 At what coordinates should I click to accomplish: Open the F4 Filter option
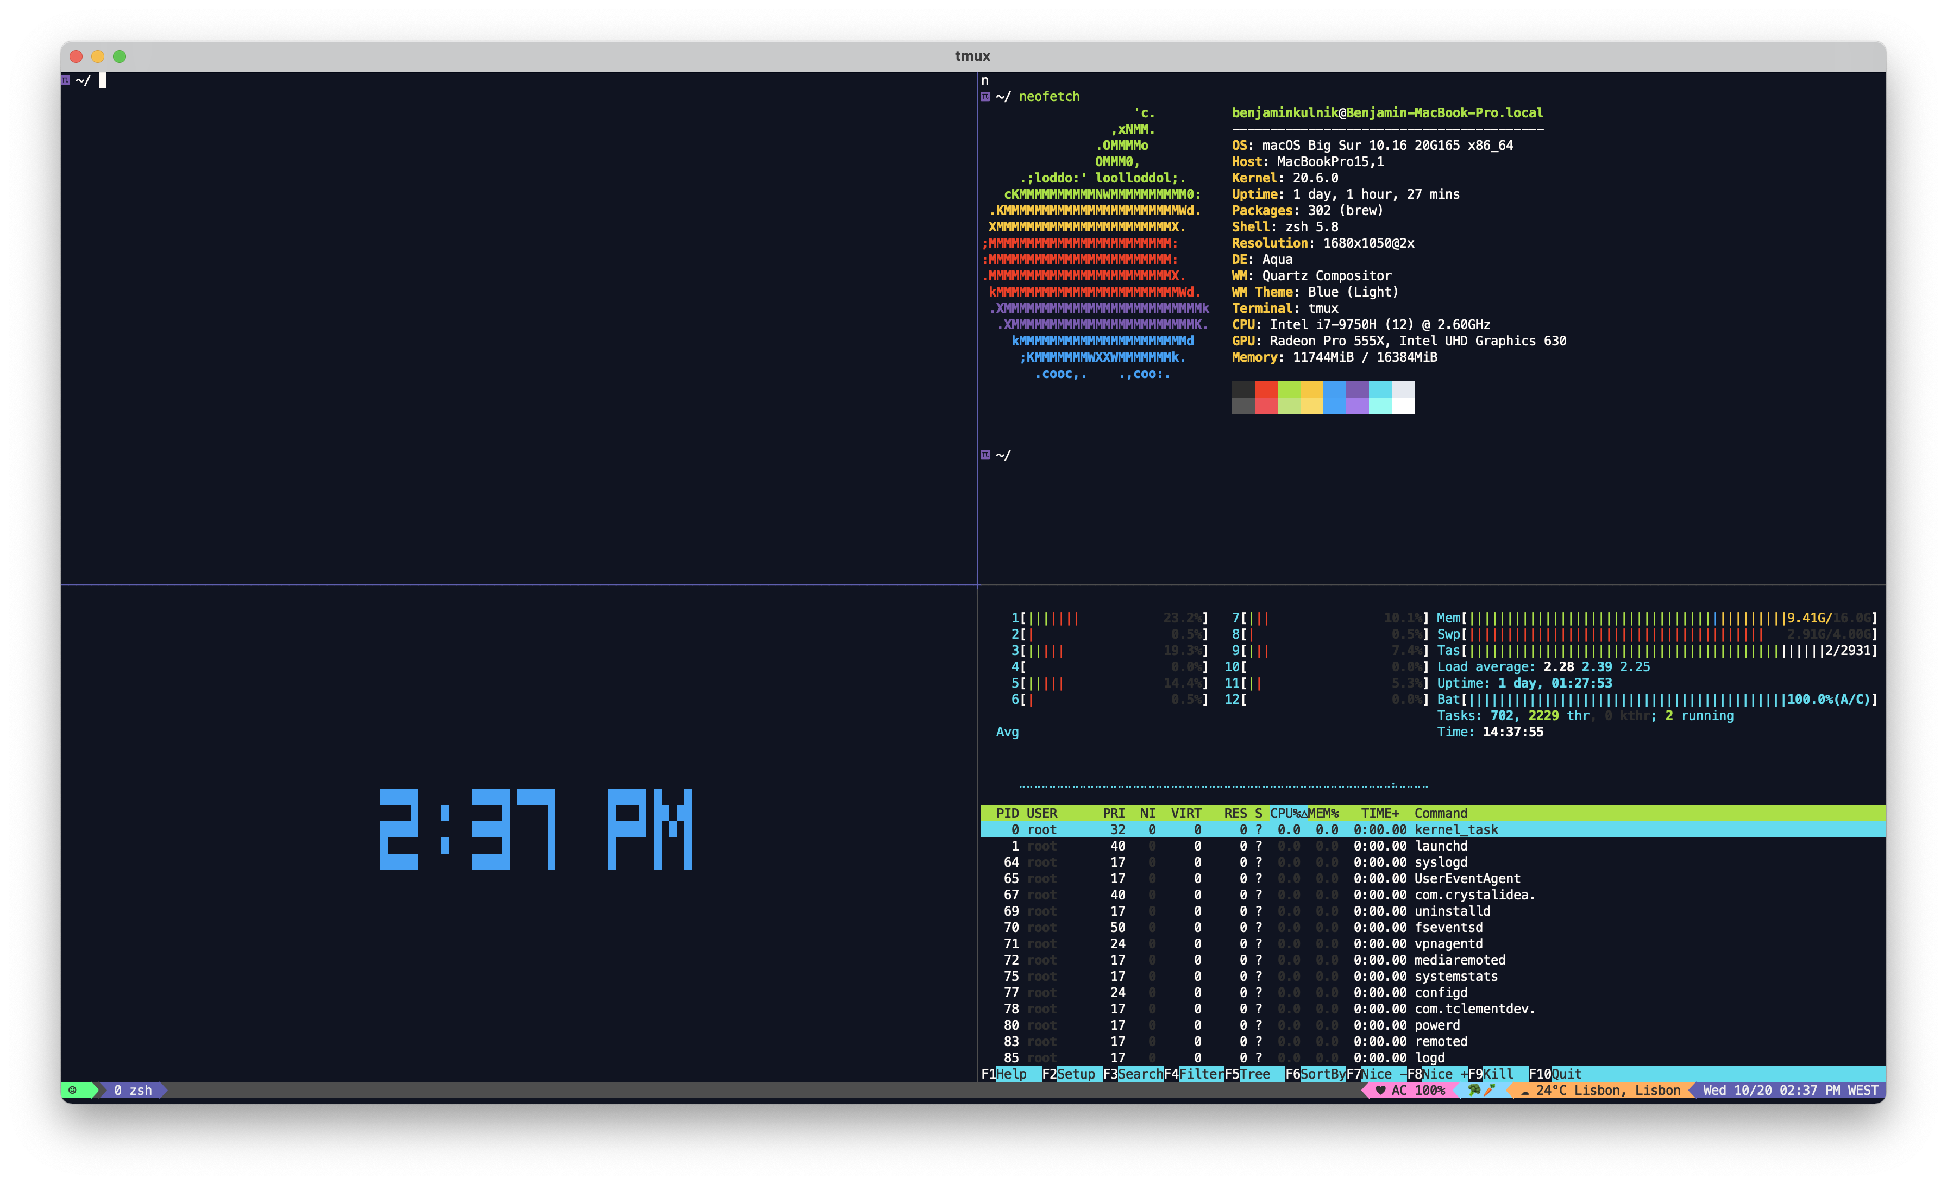1200,1073
